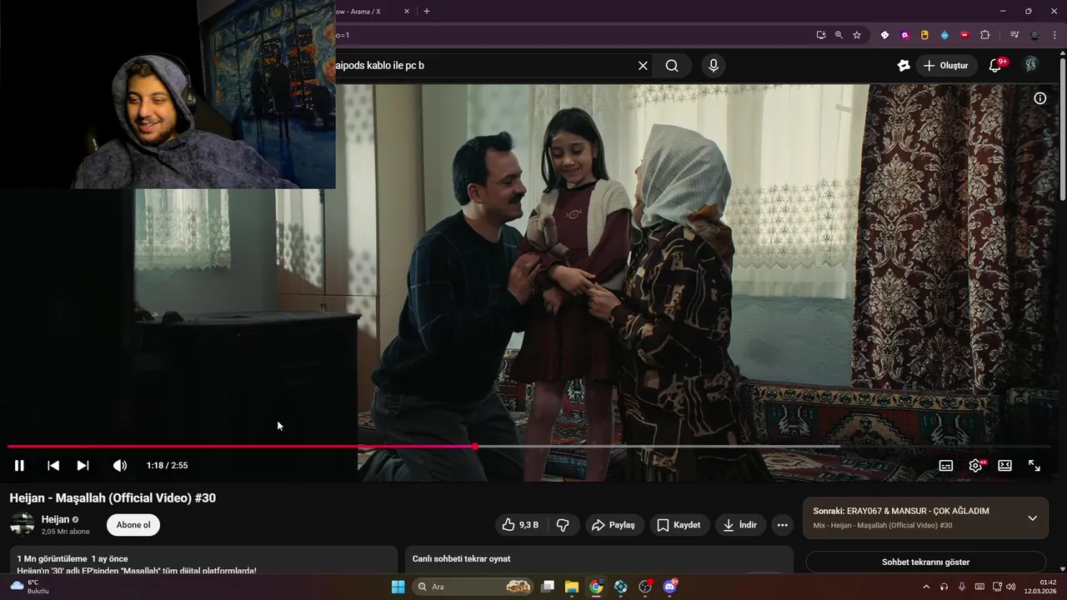Click the tray microphone icon
This screenshot has width=1067, height=600.
[x=962, y=587]
